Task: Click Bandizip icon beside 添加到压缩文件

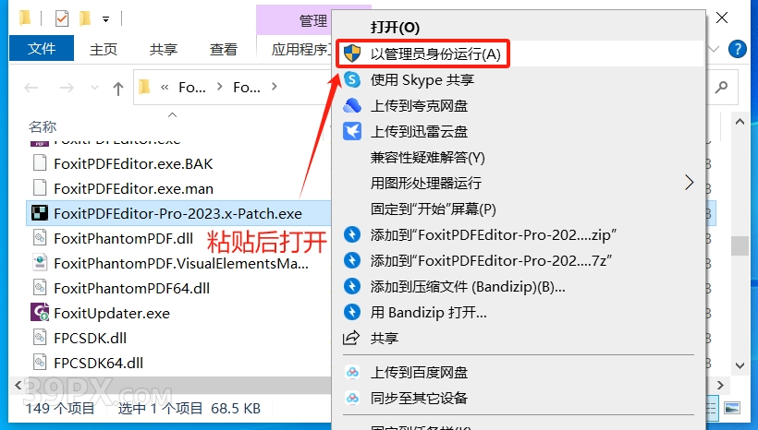Action: pos(352,287)
